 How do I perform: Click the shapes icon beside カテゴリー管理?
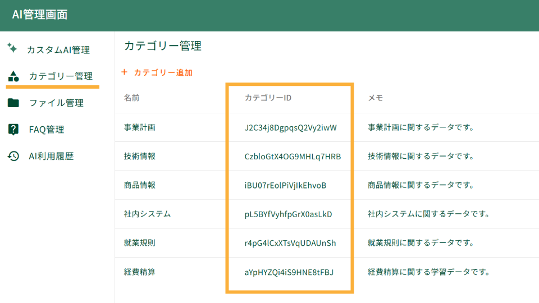pyautogui.click(x=13, y=76)
